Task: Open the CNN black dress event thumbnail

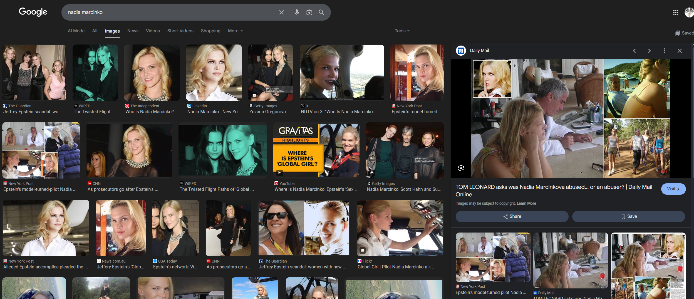Action: click(x=228, y=228)
